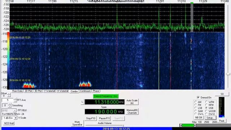The width and height of the screenshot is (231, 130).
Task: Select the USB demodulation mode
Action: pos(206,108)
